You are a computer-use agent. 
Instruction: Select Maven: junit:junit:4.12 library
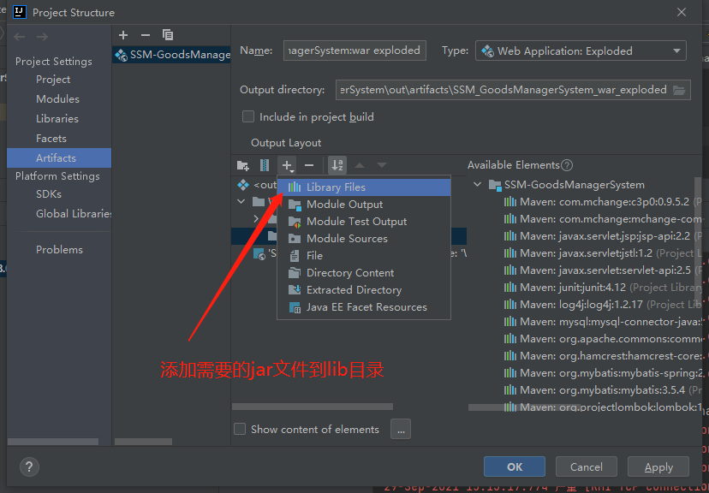(603, 288)
